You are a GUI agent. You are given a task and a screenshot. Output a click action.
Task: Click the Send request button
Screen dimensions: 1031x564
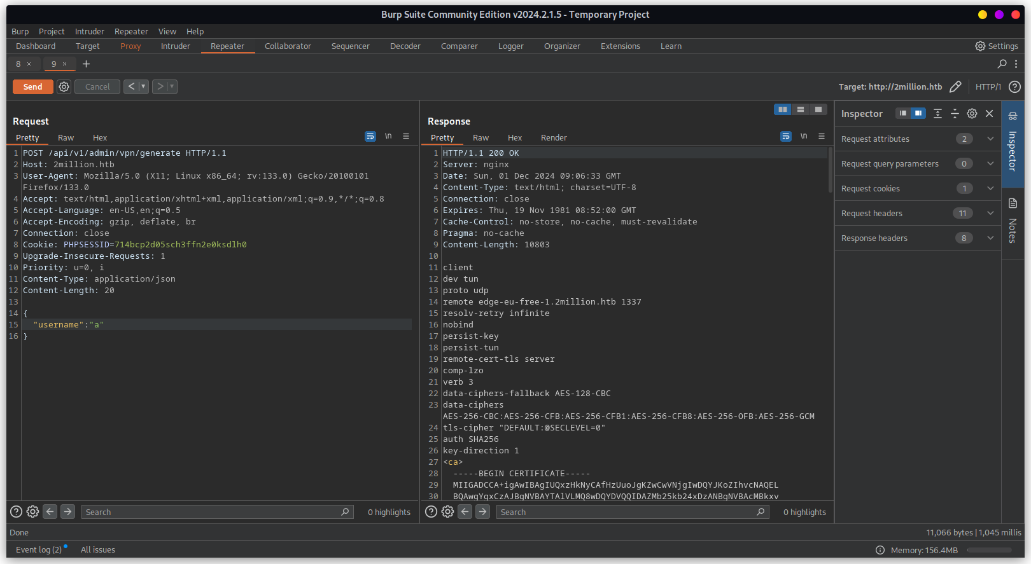32,86
